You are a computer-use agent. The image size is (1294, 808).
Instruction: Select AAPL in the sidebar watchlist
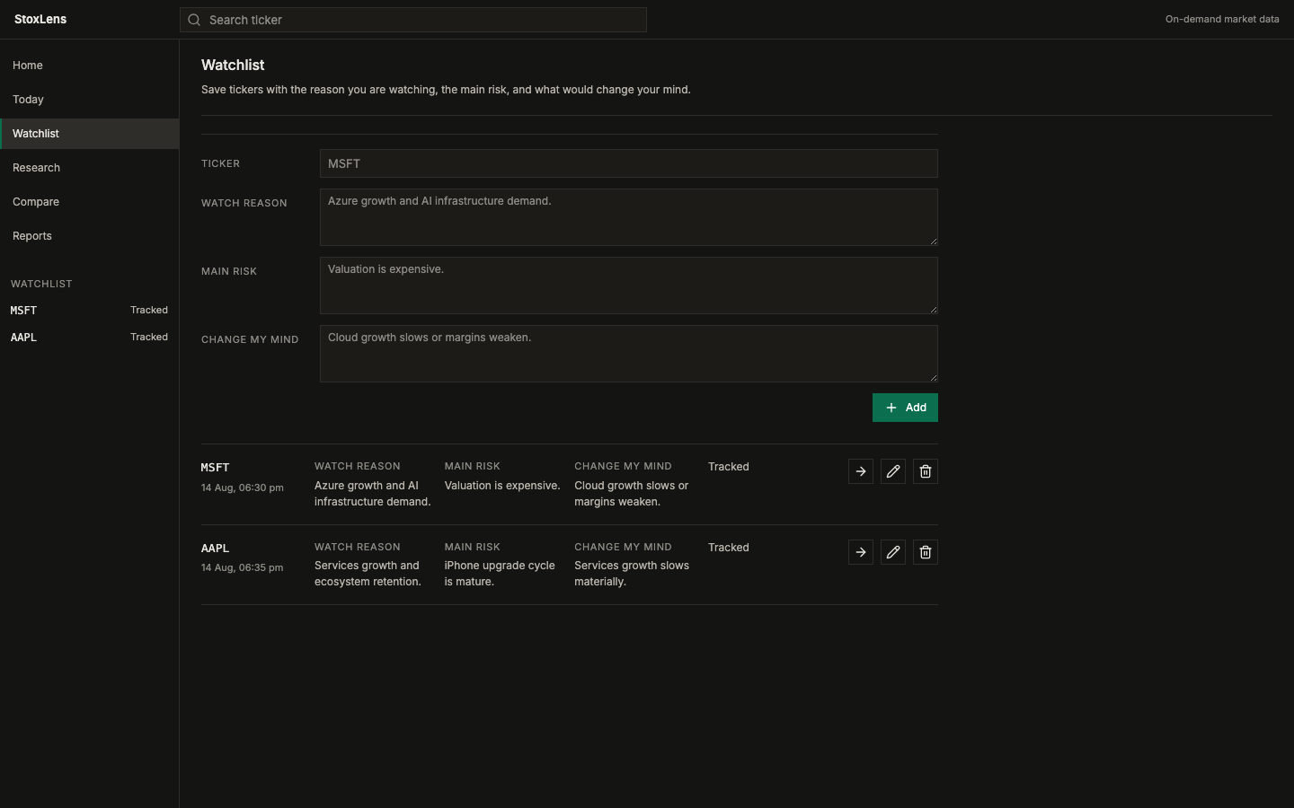pyautogui.click(x=90, y=338)
